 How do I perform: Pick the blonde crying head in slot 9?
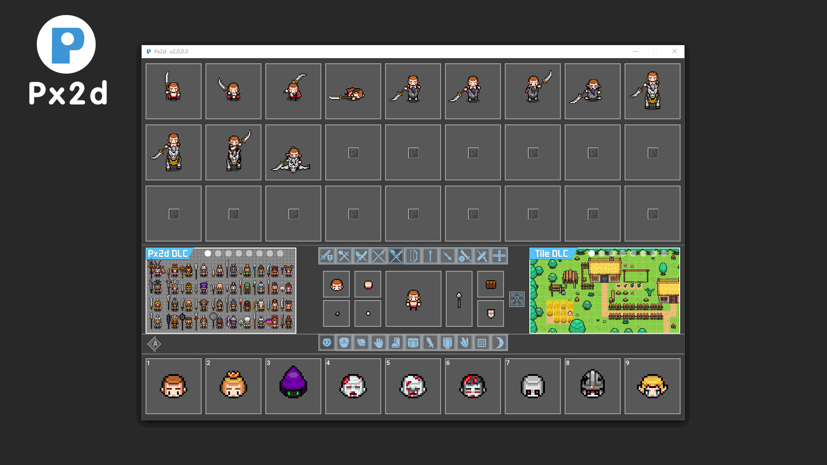click(x=652, y=386)
